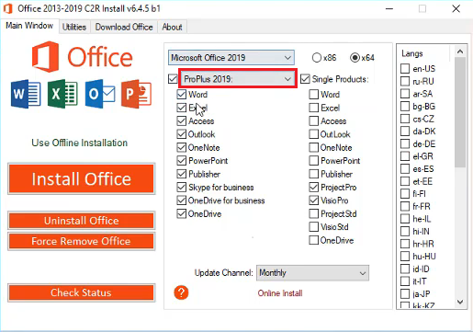Check OutLook under Single Products
The width and height of the screenshot is (473, 332).
313,134
